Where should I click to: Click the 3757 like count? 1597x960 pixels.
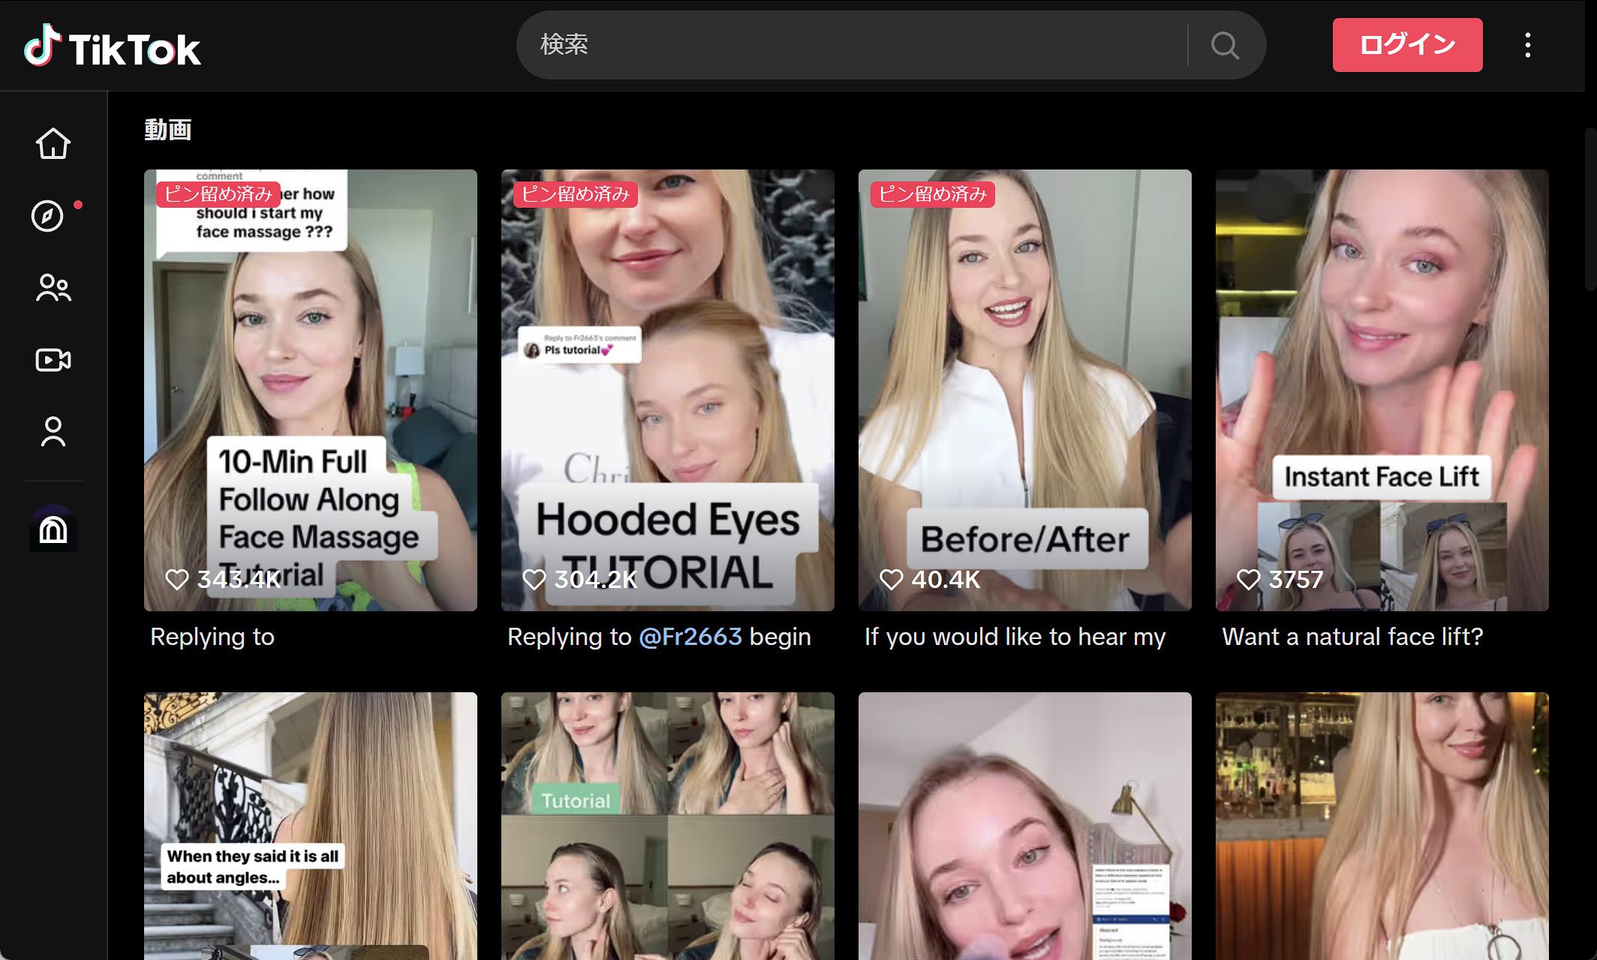coord(1296,579)
